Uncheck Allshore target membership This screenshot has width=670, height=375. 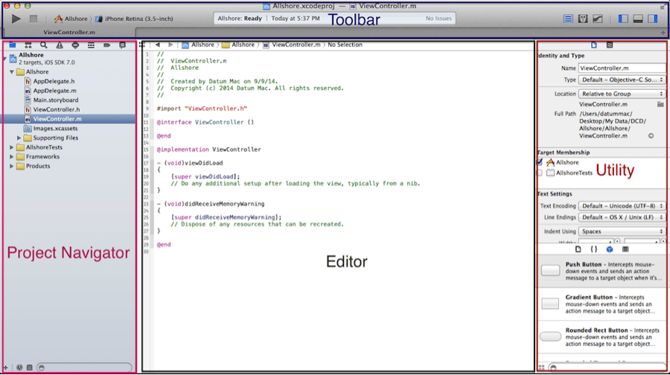[x=540, y=162]
